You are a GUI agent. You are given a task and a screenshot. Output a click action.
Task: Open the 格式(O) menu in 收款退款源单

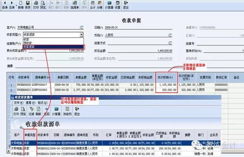pyautogui.click(x=43, y=103)
